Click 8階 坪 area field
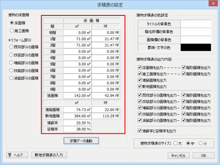The image size is (220, 165). (106, 83)
